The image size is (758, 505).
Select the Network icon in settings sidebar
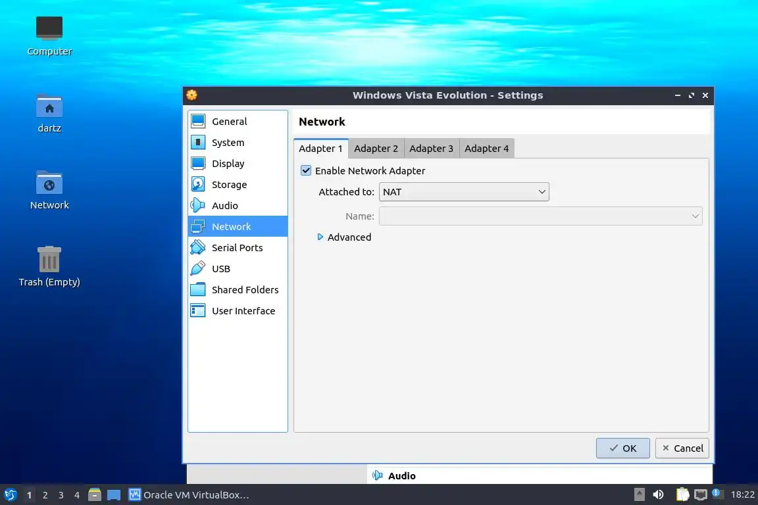197,226
